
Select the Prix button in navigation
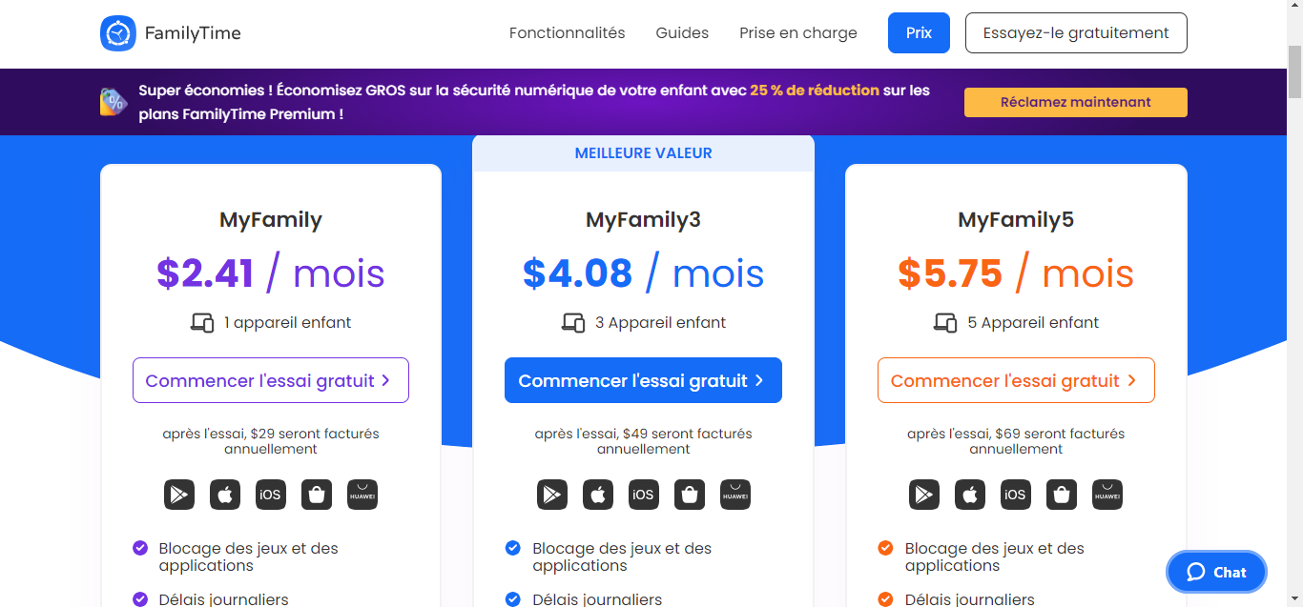tap(919, 33)
